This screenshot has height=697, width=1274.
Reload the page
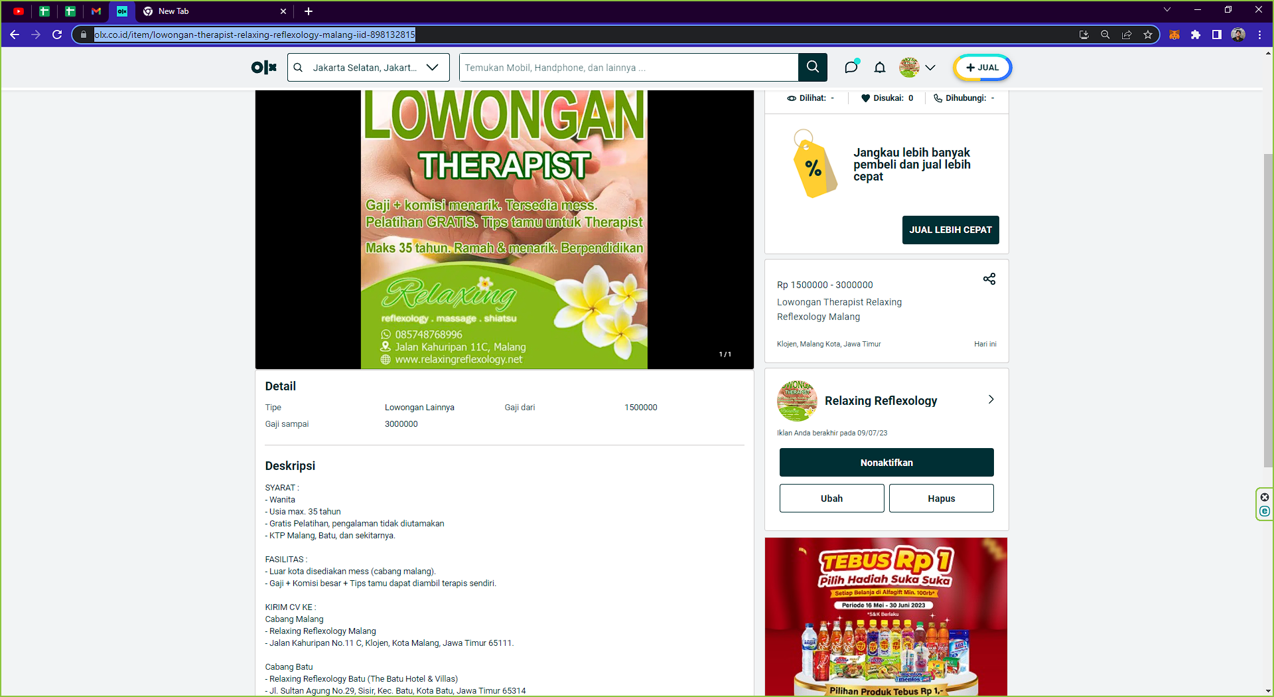coord(57,35)
